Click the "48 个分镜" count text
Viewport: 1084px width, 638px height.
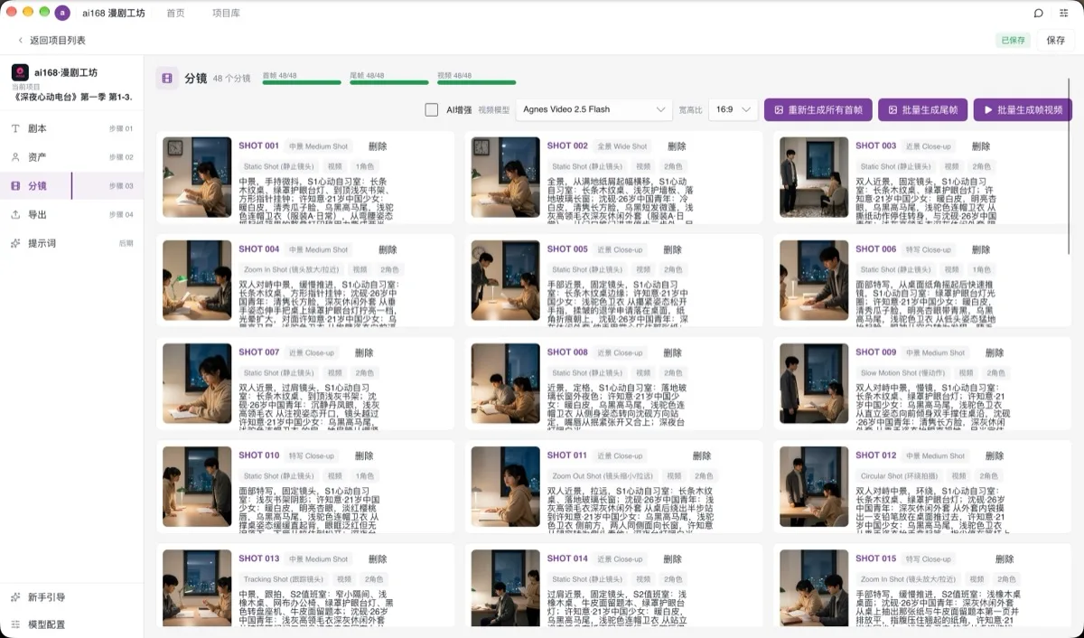[232, 79]
